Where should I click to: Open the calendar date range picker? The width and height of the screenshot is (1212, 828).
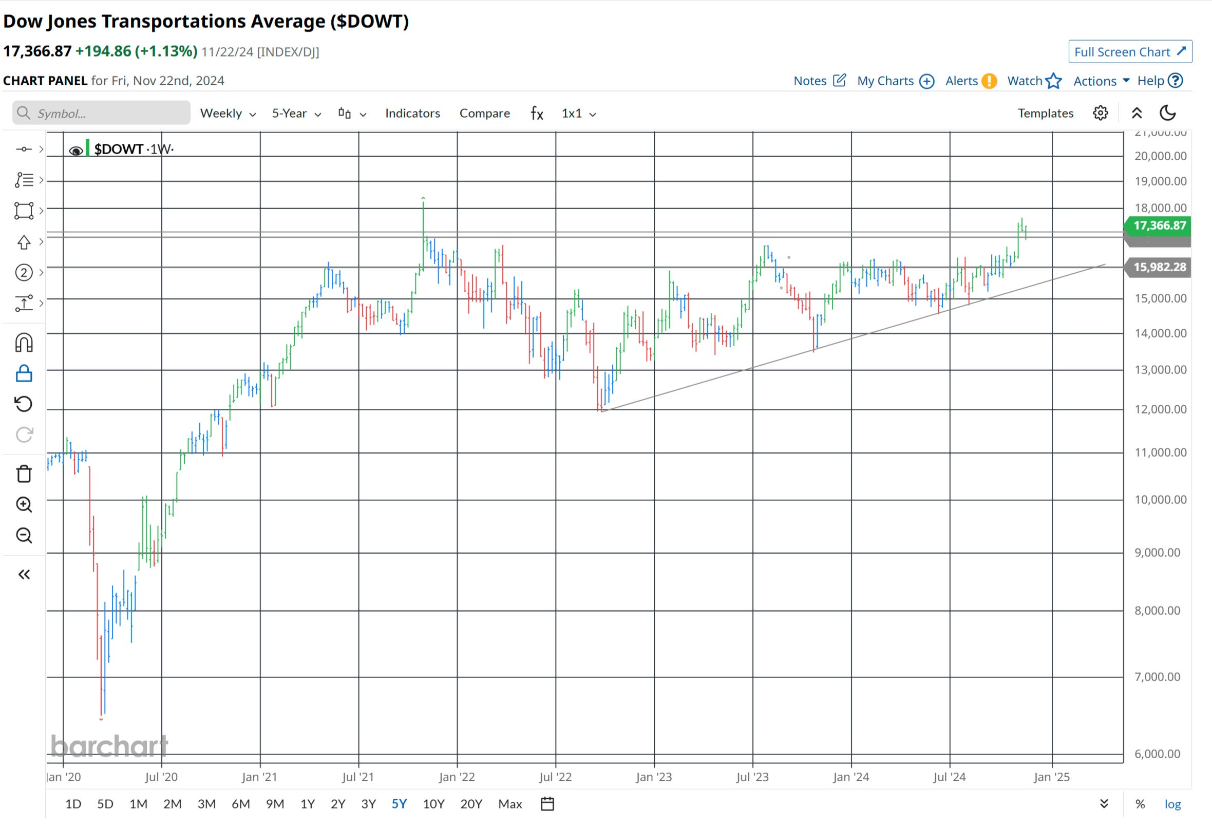pyautogui.click(x=547, y=803)
